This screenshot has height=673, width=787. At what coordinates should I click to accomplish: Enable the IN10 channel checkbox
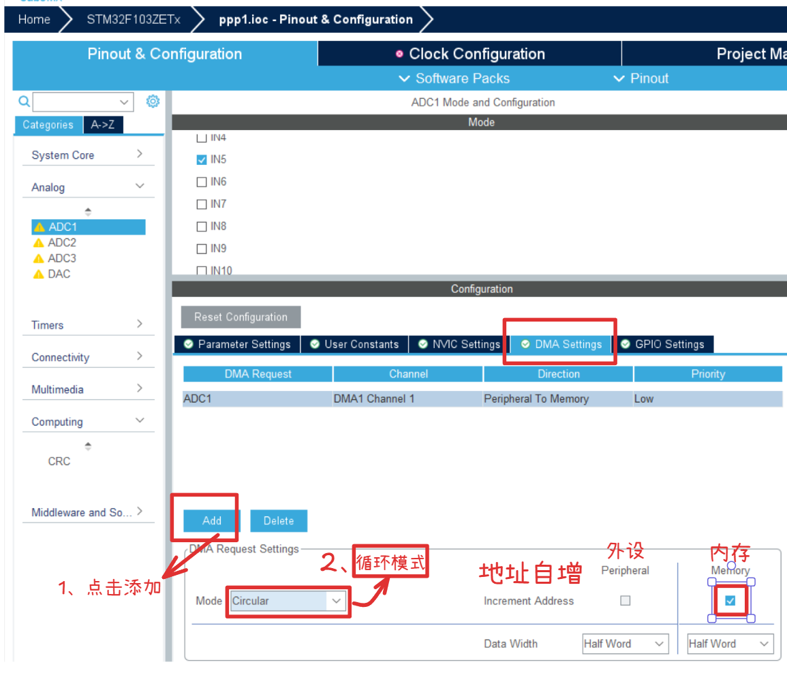point(202,270)
